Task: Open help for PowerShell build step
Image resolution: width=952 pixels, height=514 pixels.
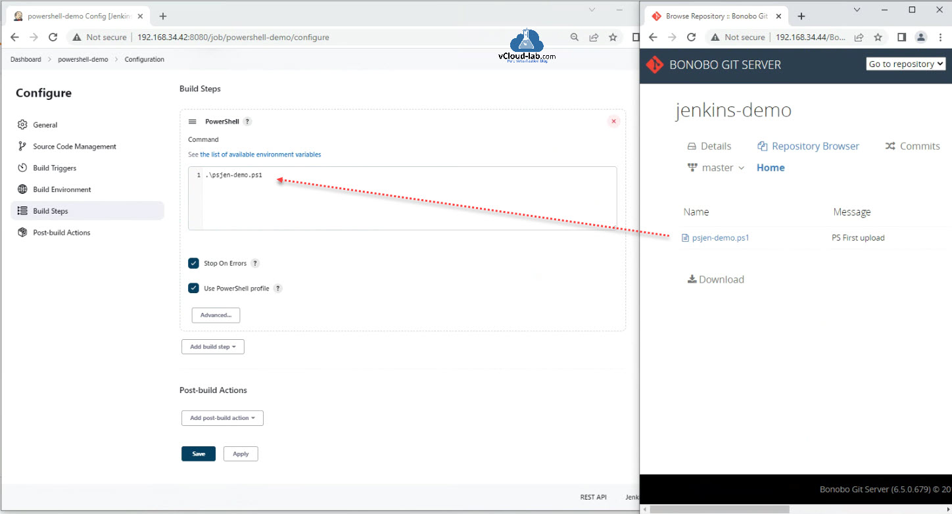Action: (x=247, y=122)
